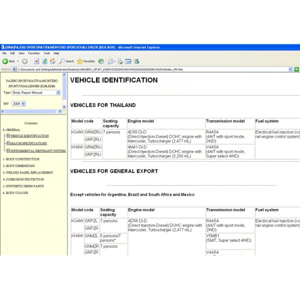This screenshot has height=300, width=300.
Task: Click the 4M41 DI-D engine model cell
Action: [x=166, y=151]
